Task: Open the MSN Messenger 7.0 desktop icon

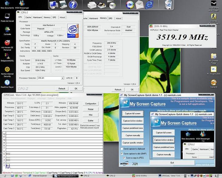Action: coord(22,5)
